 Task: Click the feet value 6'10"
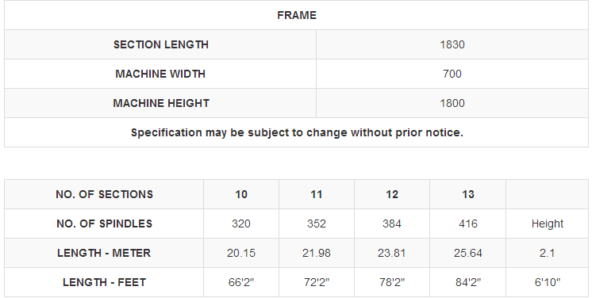click(x=547, y=282)
